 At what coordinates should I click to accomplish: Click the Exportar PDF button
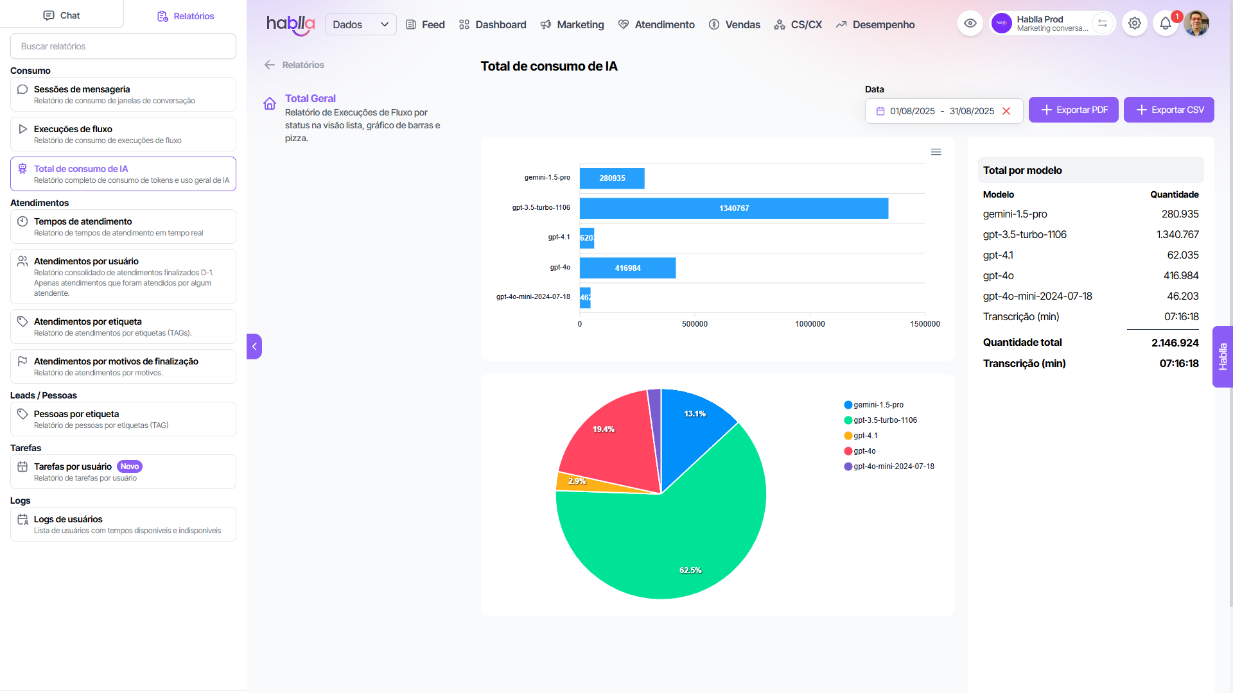1073,110
